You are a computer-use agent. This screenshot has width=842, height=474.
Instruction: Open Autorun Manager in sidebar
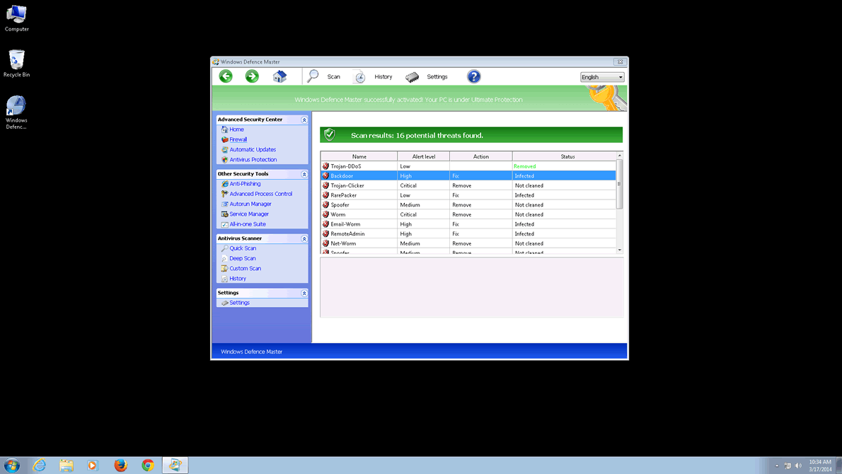click(250, 204)
